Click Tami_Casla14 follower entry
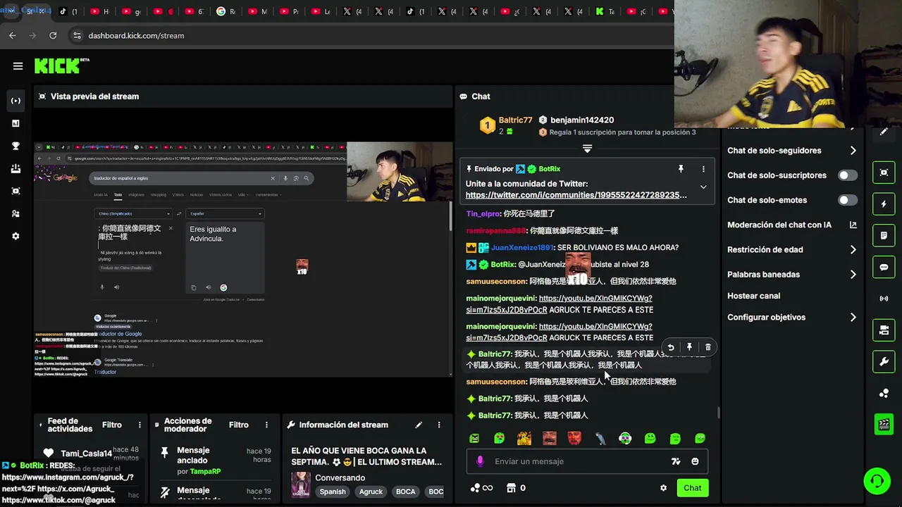The image size is (902, 507). (x=86, y=453)
